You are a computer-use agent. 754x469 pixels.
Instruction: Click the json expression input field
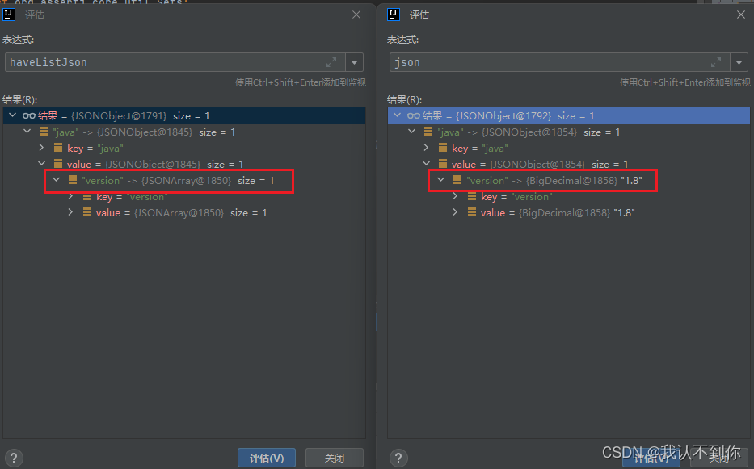[x=559, y=62]
